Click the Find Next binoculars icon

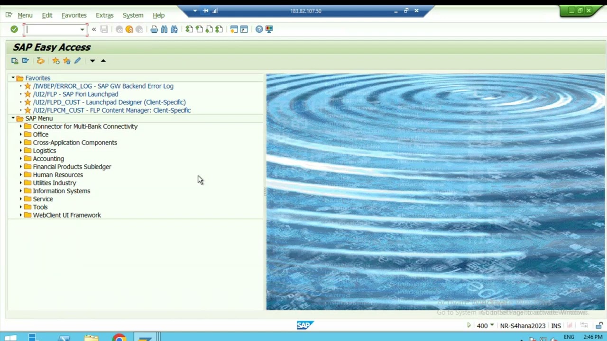coord(174,29)
